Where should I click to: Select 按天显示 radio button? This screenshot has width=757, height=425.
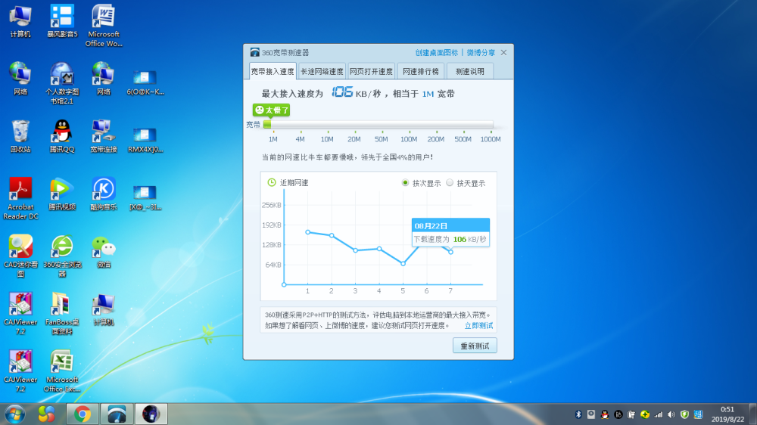coord(450,183)
